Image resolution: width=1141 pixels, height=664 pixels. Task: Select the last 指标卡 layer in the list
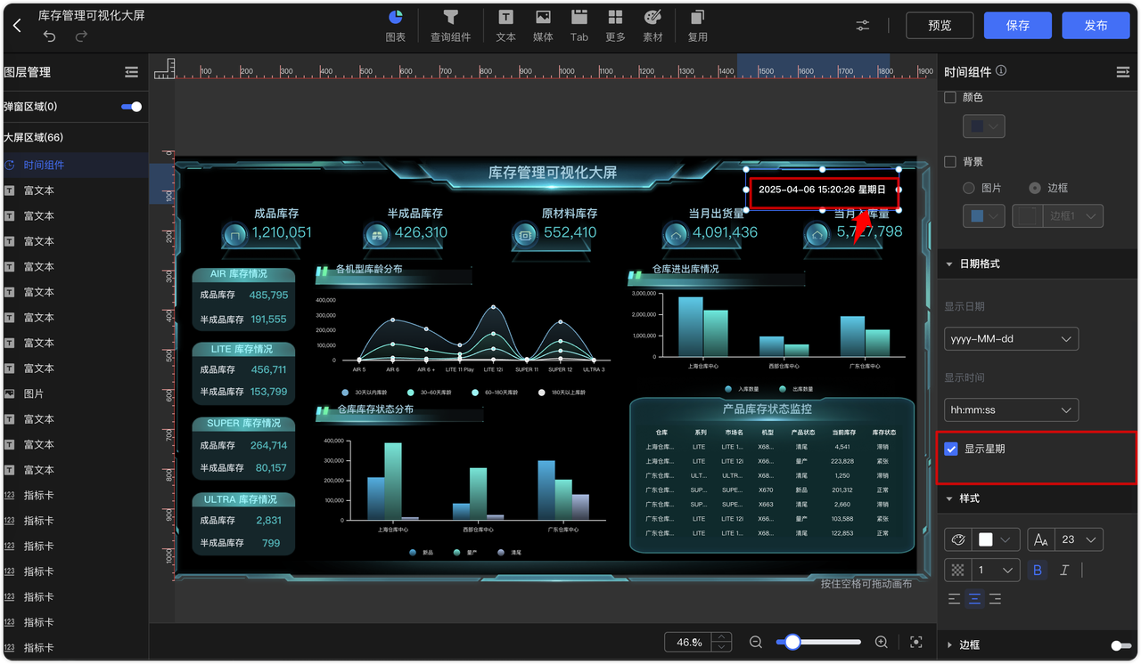click(75, 647)
